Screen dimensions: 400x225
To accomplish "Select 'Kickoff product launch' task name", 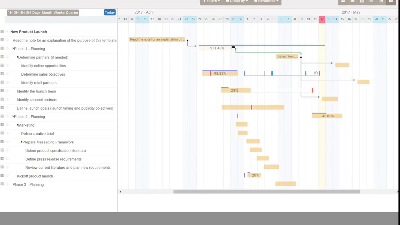I will click(35, 176).
